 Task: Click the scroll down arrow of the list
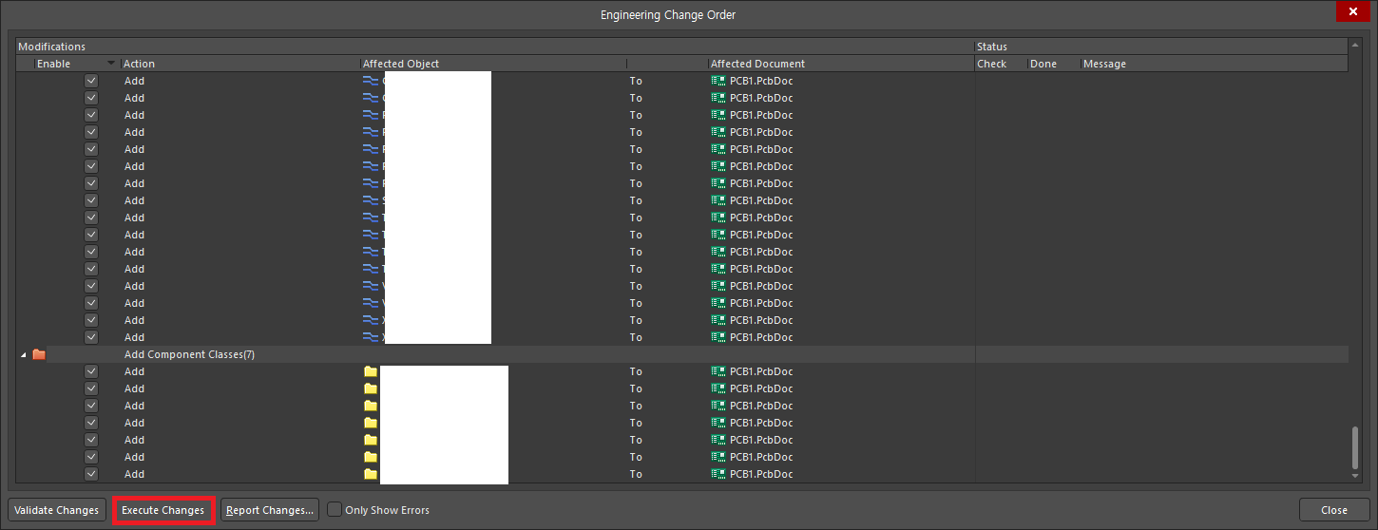click(1355, 474)
